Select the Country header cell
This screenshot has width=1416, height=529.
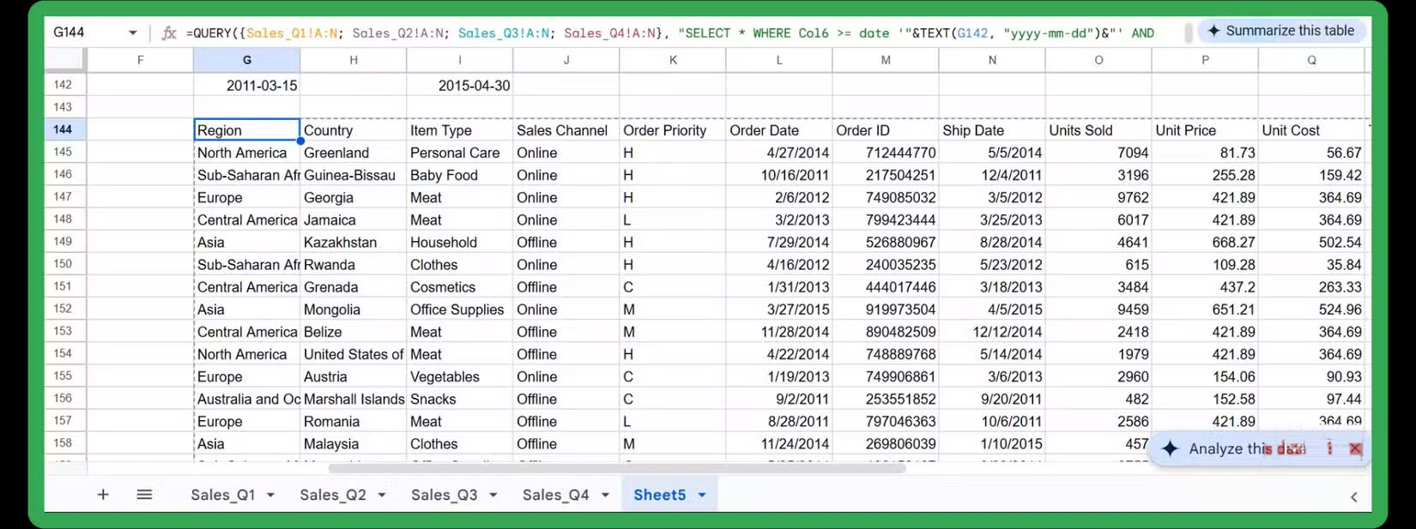tap(354, 130)
